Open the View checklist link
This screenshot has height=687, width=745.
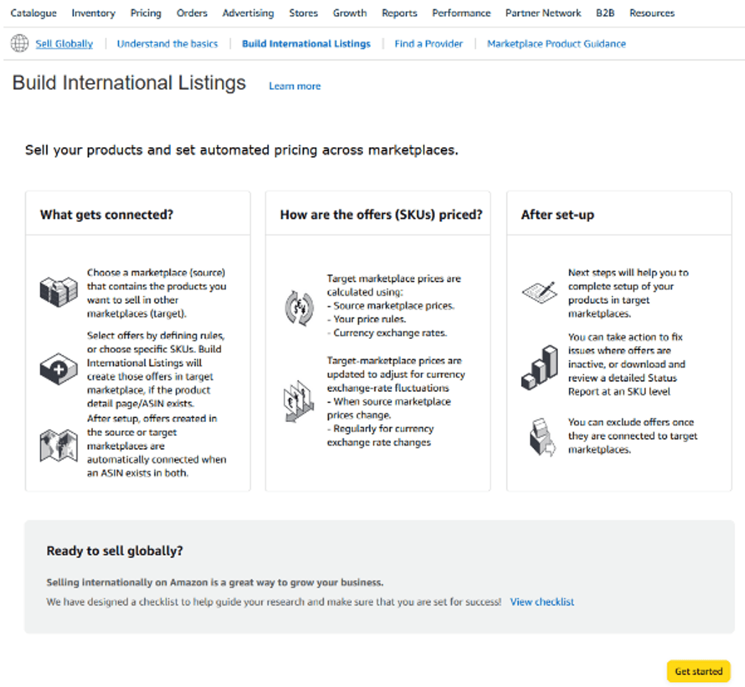(x=543, y=602)
